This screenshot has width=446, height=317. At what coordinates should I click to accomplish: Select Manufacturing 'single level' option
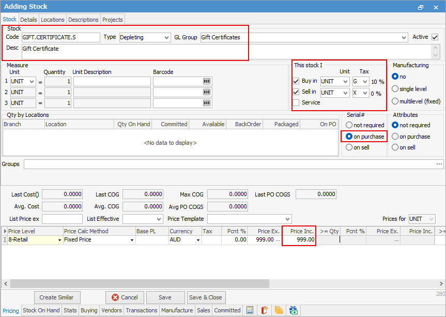coord(395,89)
